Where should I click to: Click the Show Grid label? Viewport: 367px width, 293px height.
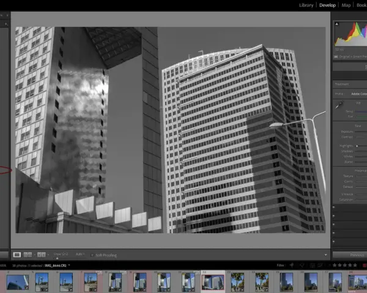coord(61,254)
